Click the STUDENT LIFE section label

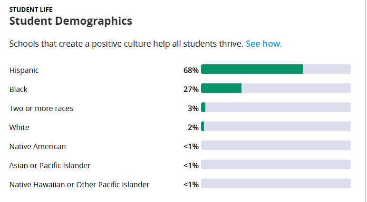coord(31,10)
